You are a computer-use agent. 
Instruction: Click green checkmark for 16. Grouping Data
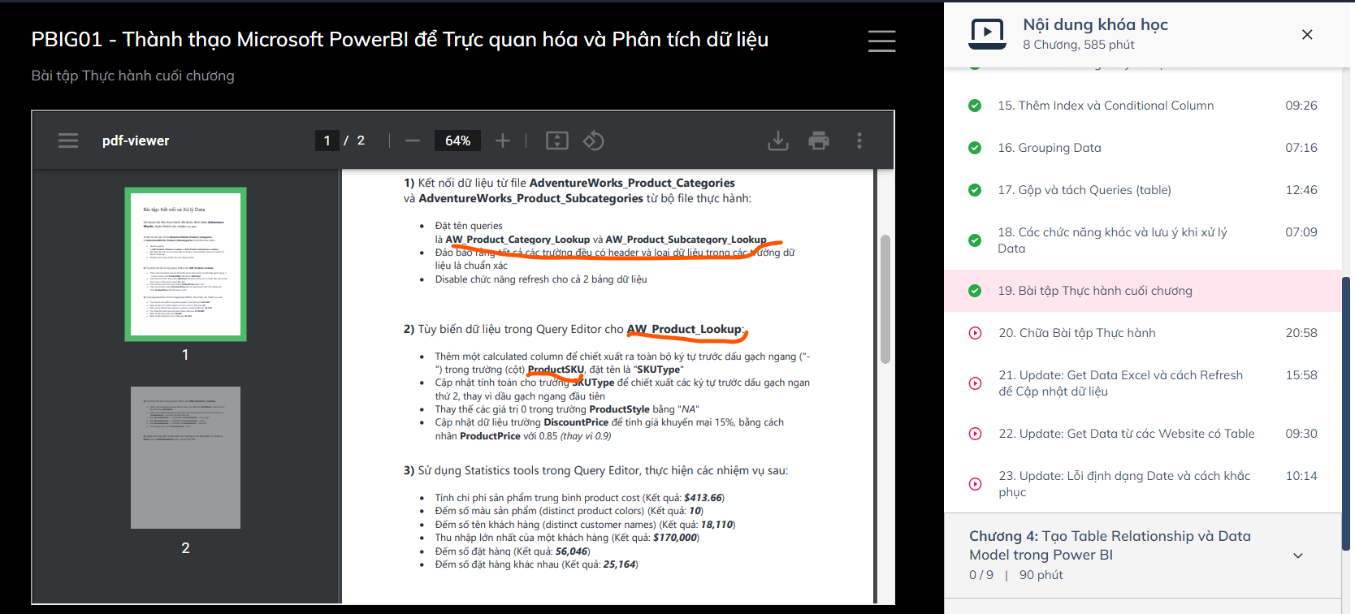pos(975,148)
